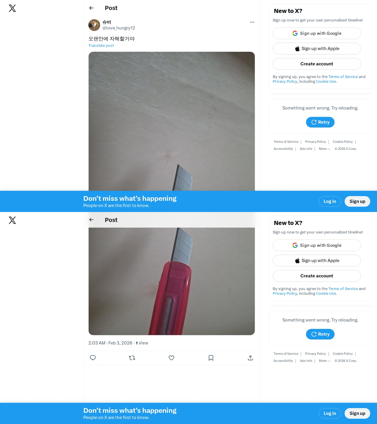Expand the upper footer More ··· menu
The image size is (377, 424).
tap(325, 149)
